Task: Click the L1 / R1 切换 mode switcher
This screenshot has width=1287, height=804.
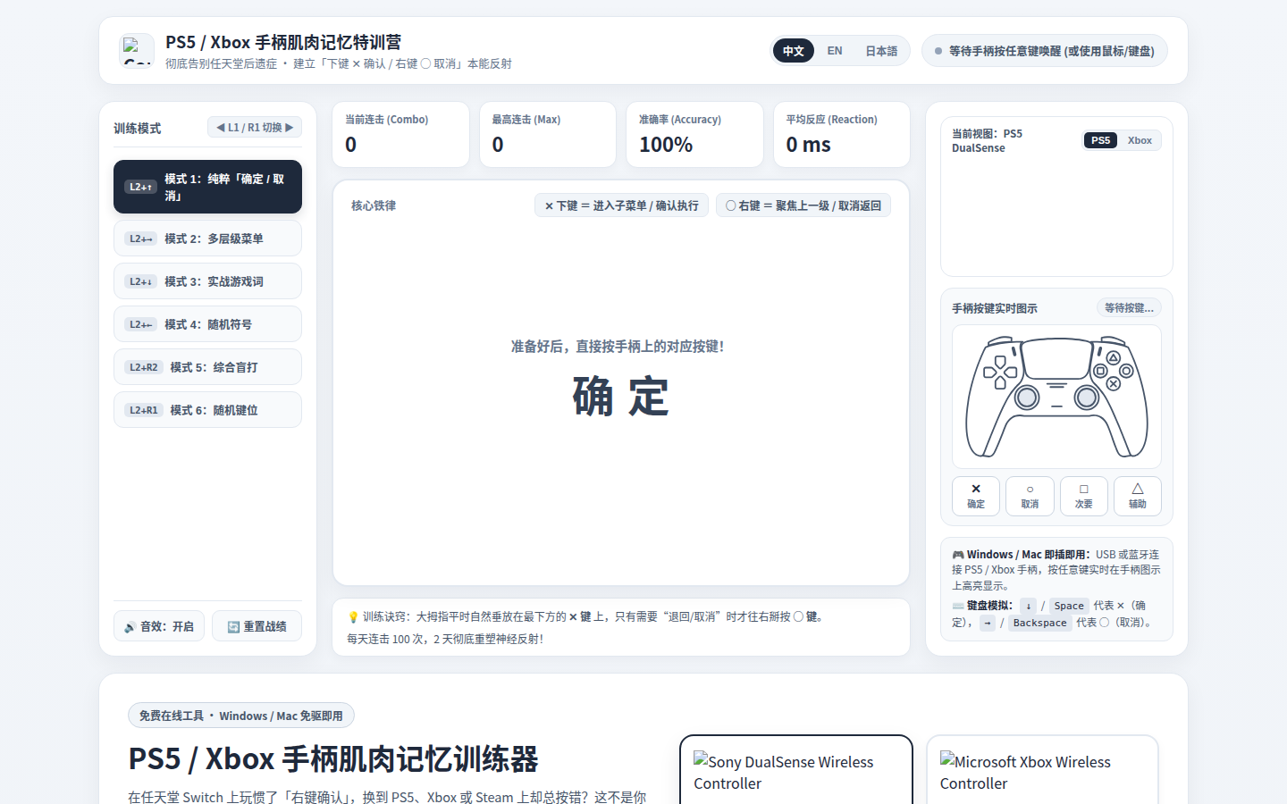Action: [x=255, y=128]
